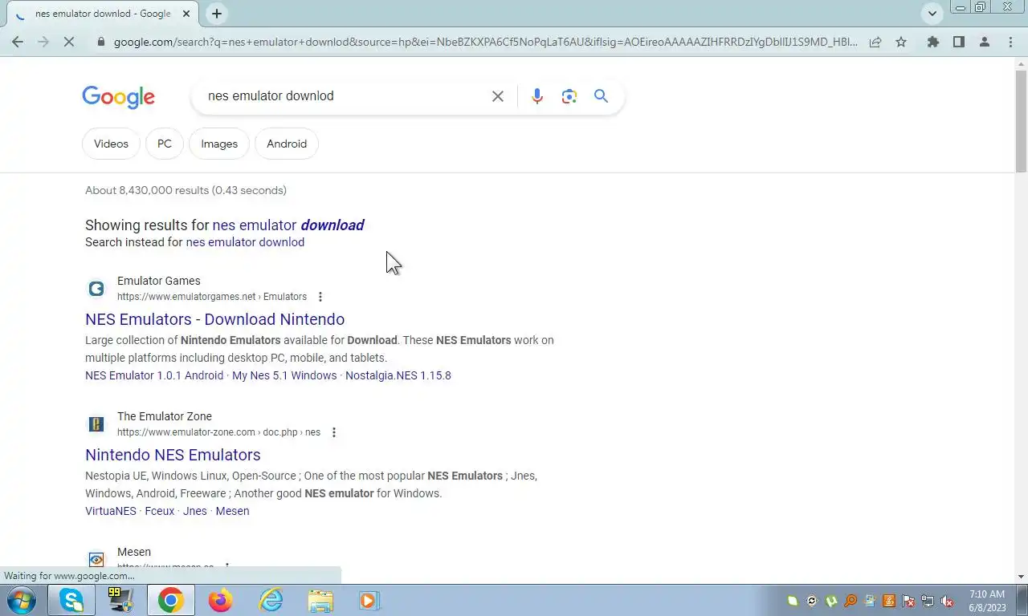Open the Nostalgia.NES 1.15.8 sitelink

pos(398,375)
